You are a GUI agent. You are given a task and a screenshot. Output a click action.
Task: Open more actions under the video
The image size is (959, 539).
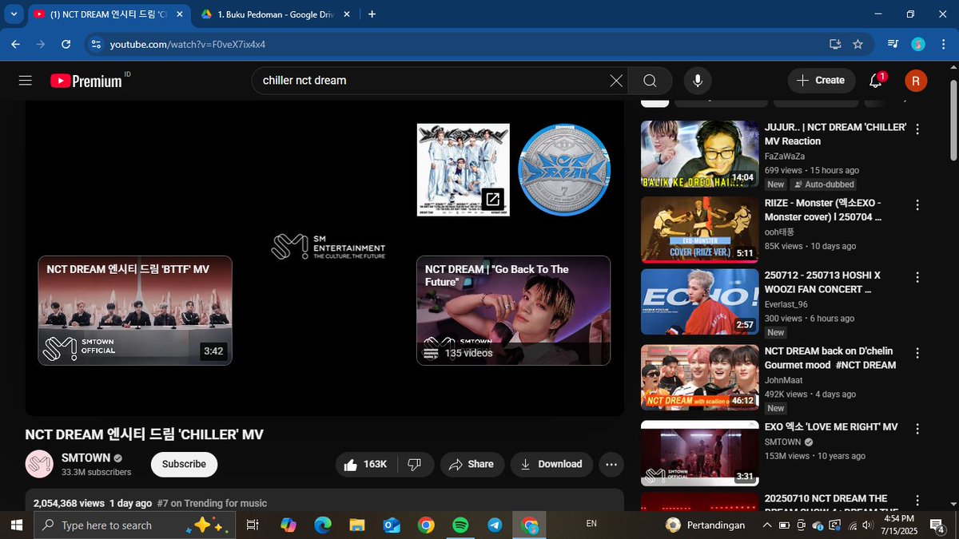611,464
